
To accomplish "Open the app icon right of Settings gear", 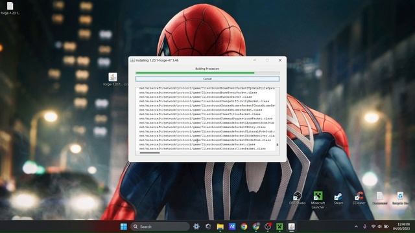I will click(208, 227).
